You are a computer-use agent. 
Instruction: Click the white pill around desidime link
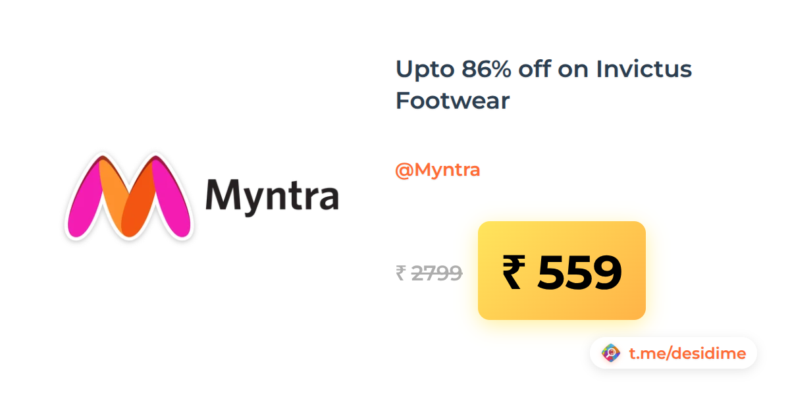pyautogui.click(x=673, y=354)
